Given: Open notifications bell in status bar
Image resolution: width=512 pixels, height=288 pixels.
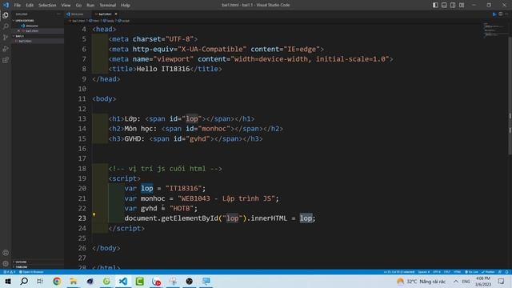Looking at the screenshot, I should click(506, 272).
